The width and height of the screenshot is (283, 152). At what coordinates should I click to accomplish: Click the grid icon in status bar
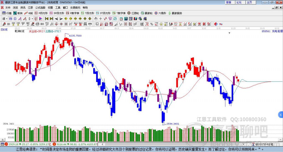[2, 144]
